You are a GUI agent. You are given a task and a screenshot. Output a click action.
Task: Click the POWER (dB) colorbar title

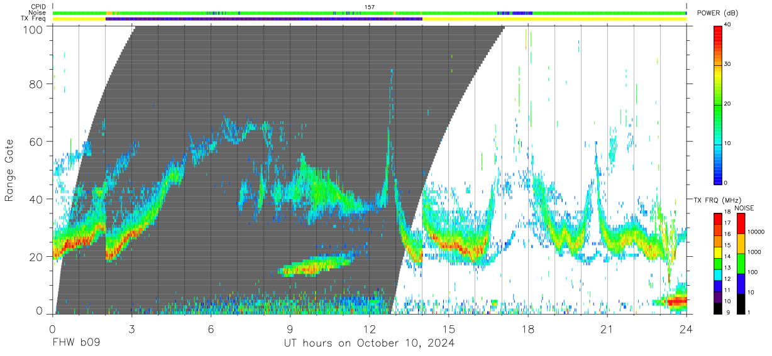(717, 13)
